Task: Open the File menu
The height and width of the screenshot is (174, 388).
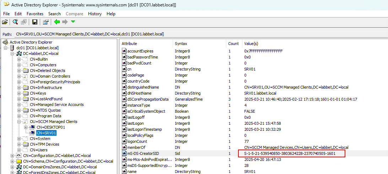Action: point(6,14)
